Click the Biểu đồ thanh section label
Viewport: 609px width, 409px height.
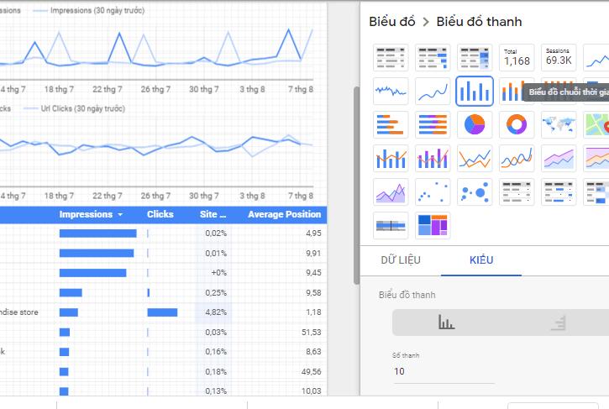(407, 295)
